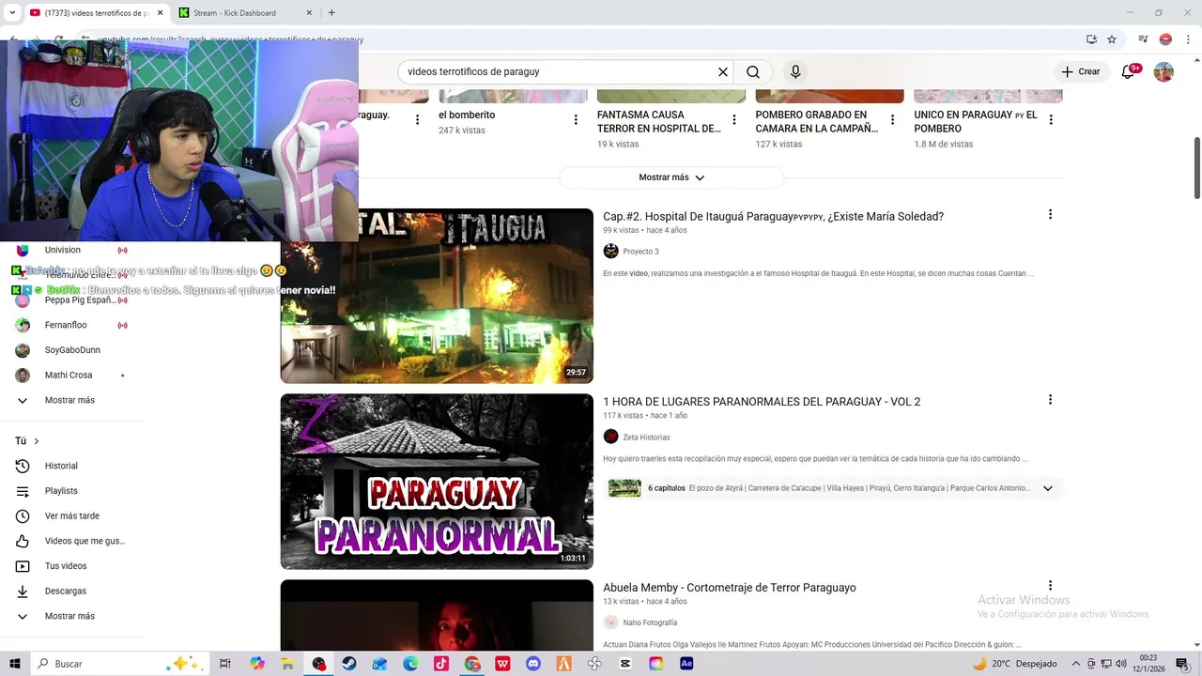Open 'Abuela Memby - Cortometraje de Terror' title
This screenshot has width=1202, height=676.
click(x=730, y=588)
